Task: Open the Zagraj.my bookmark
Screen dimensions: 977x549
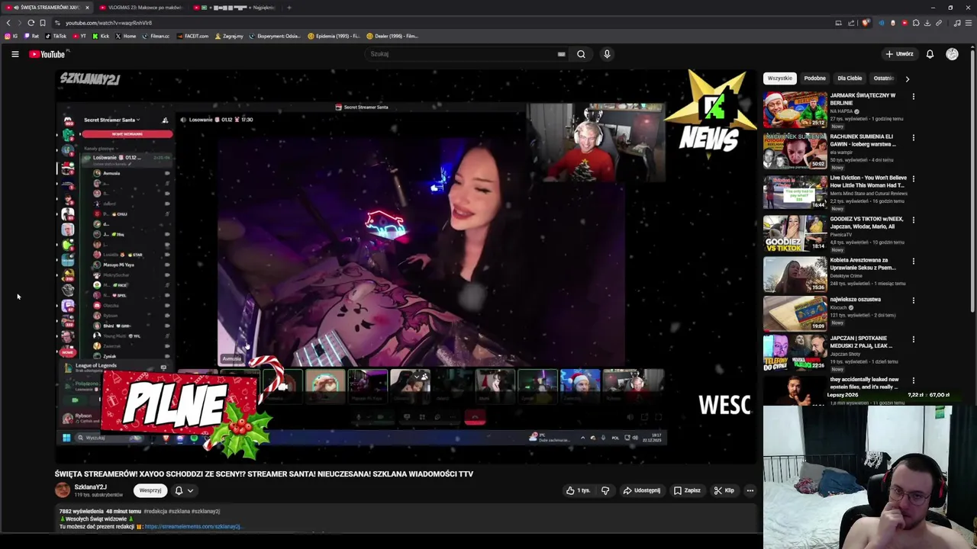Action: 229,36
